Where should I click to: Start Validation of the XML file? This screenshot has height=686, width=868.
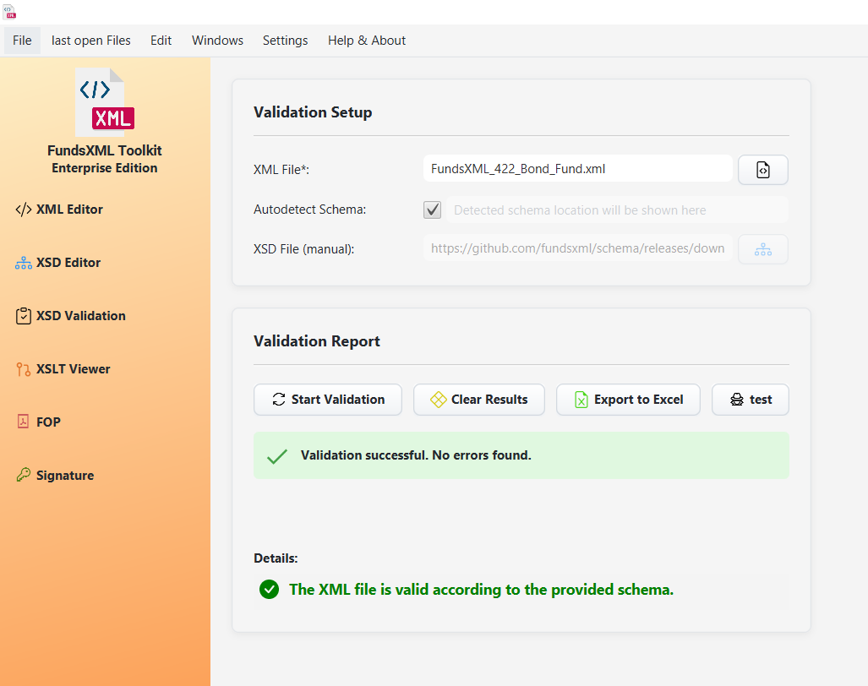328,400
